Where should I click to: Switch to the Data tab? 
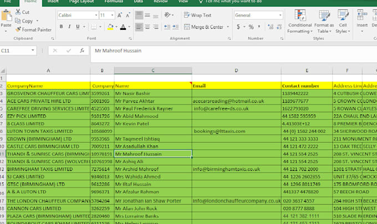coord(138,2)
